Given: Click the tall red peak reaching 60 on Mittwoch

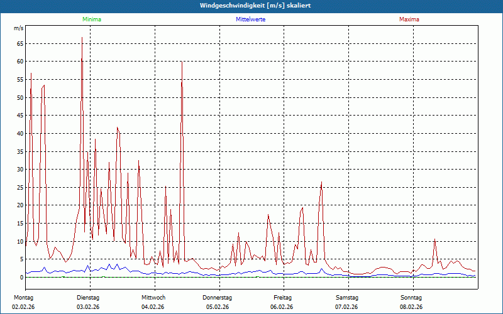Looking at the screenshot, I should [182, 62].
